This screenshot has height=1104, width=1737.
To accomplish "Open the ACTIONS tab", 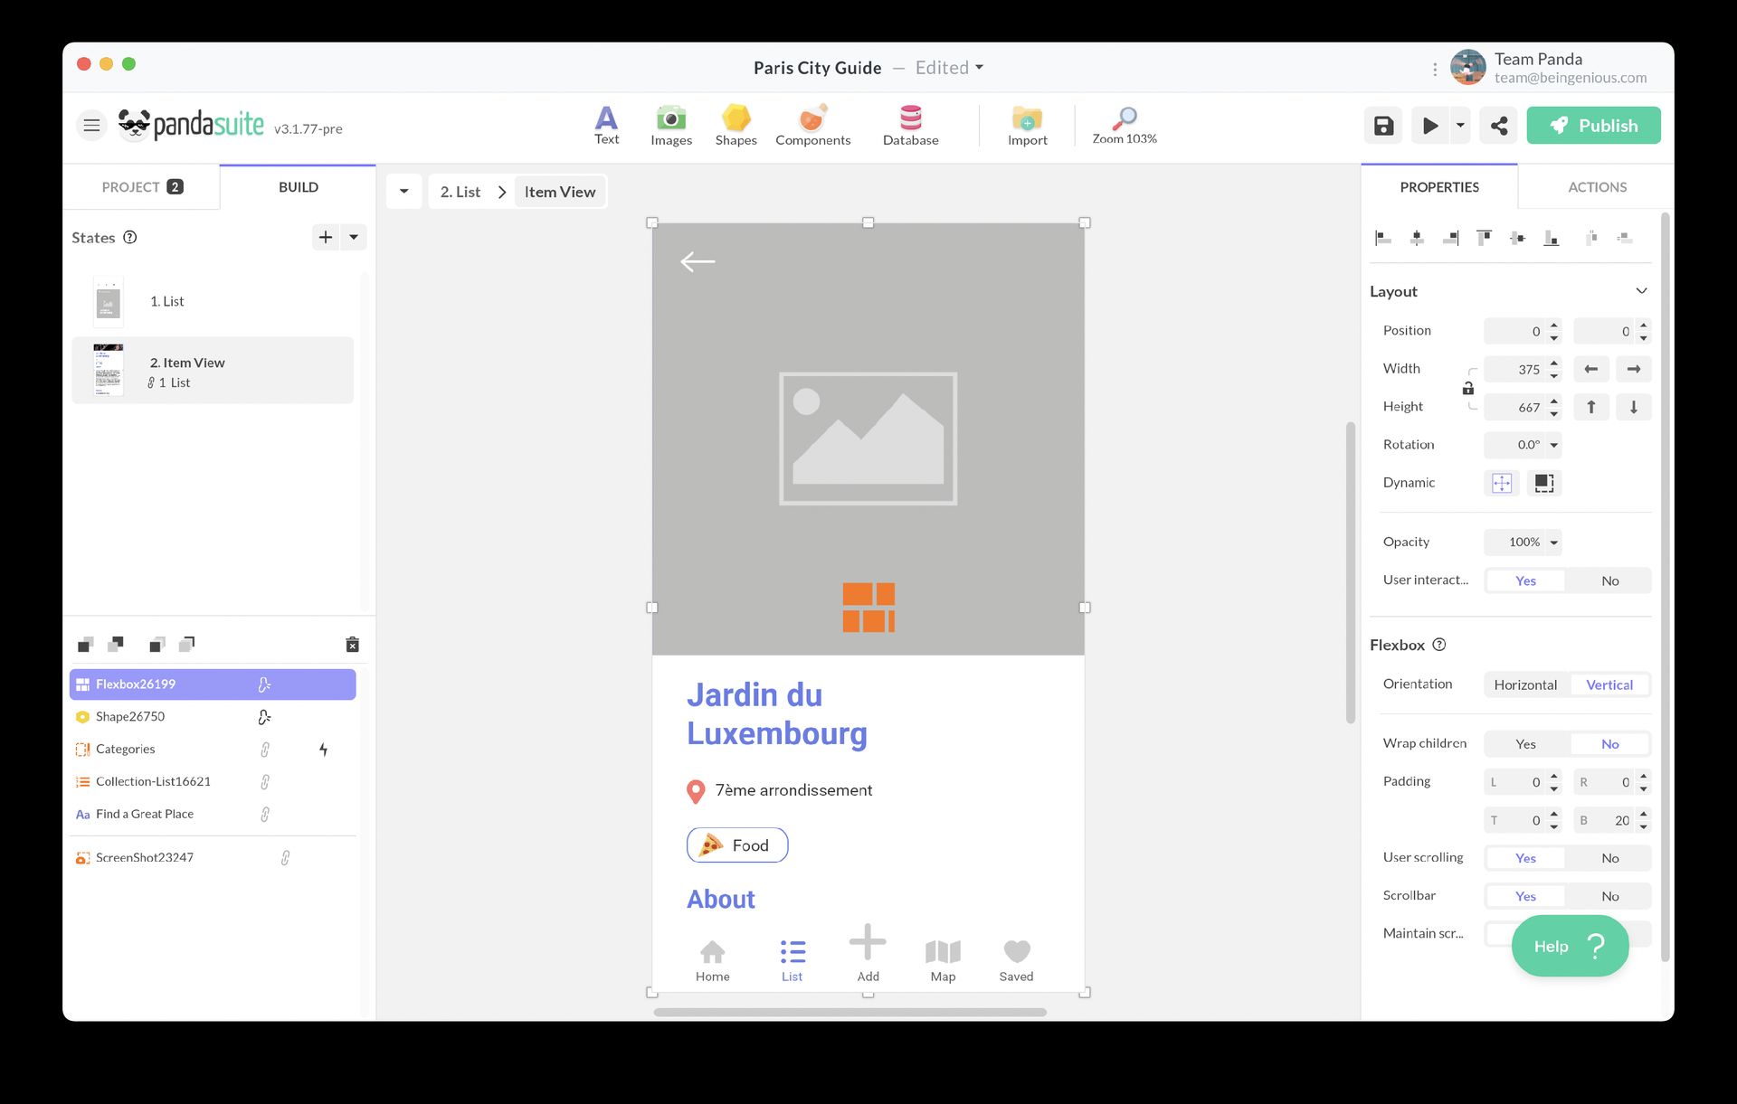I will [1598, 186].
